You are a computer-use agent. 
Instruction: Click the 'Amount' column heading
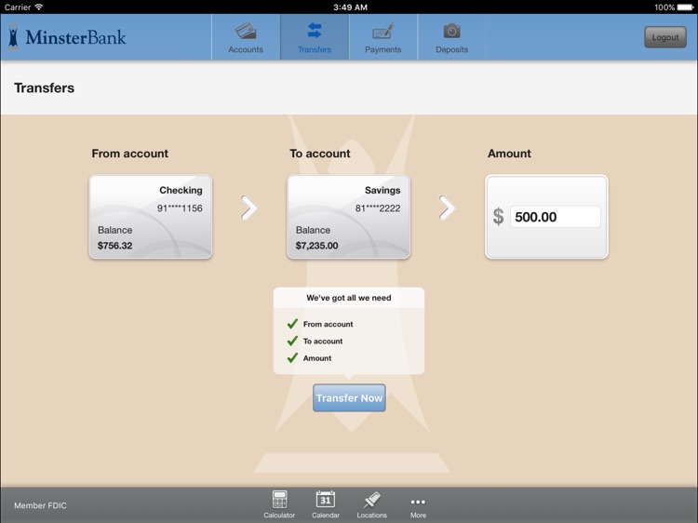tap(509, 154)
